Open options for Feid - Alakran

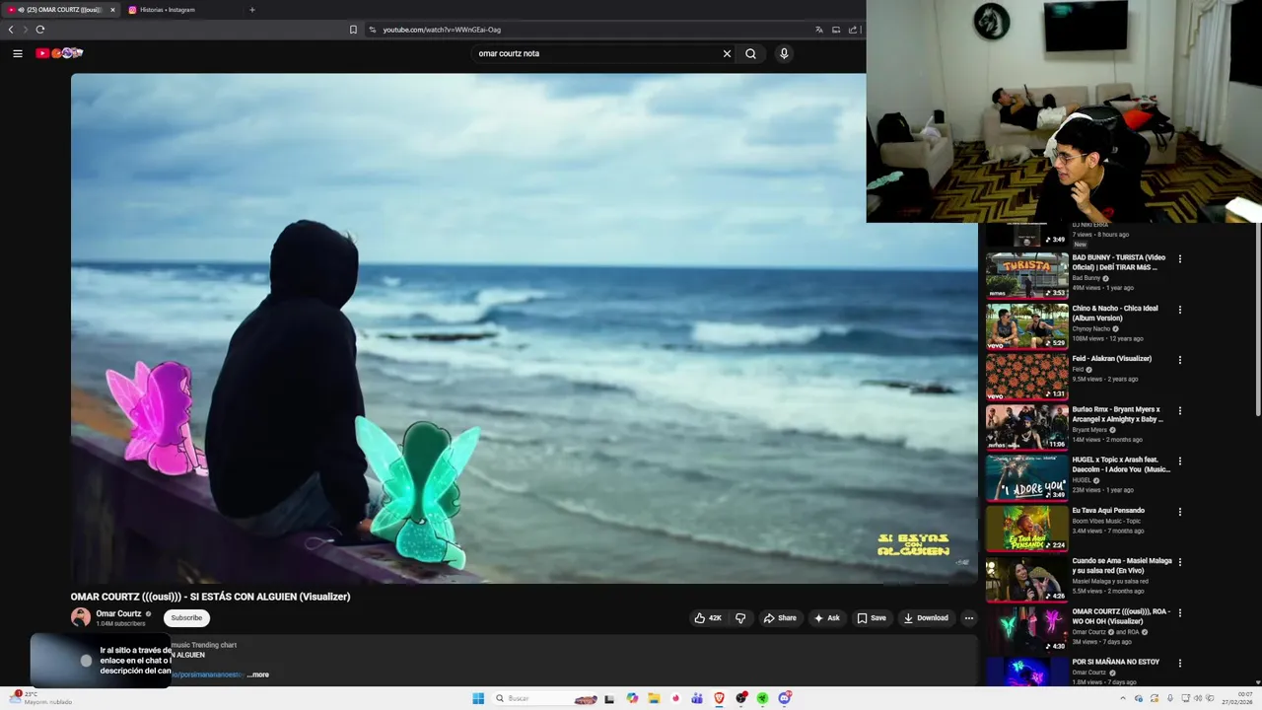coord(1179,360)
